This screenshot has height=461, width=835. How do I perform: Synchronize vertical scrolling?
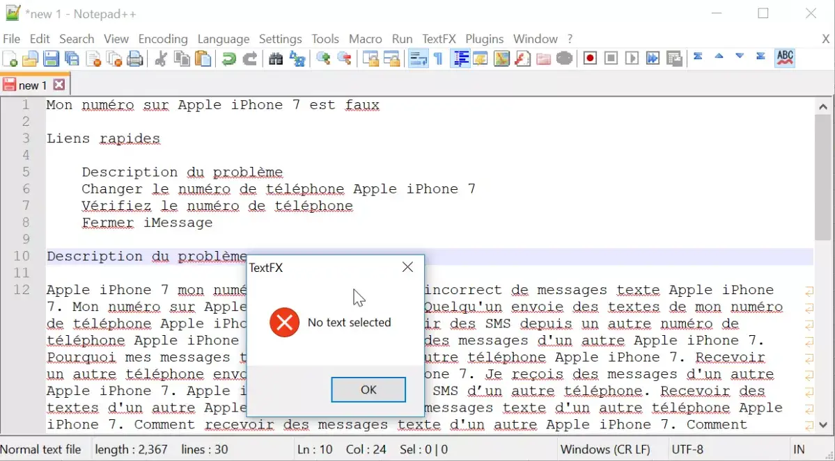point(370,58)
